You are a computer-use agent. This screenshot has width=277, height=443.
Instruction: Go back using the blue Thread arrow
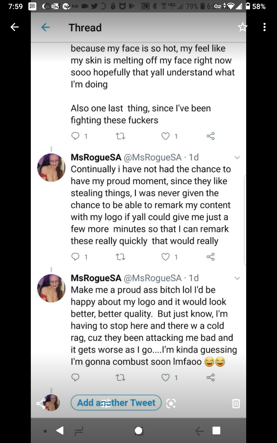pyautogui.click(x=45, y=27)
